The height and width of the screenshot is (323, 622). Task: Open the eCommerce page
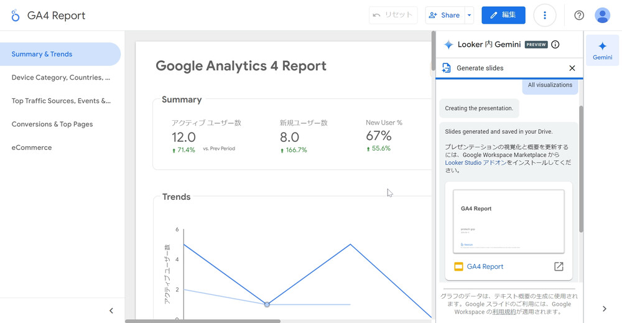(x=32, y=147)
